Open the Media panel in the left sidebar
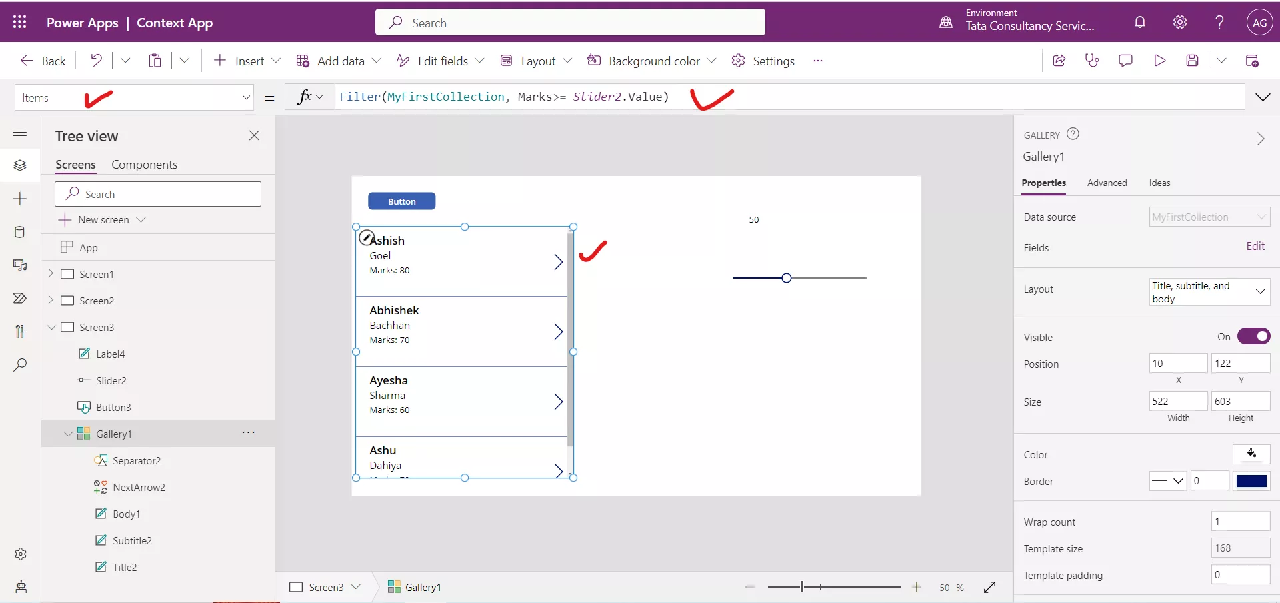The image size is (1280, 603). click(20, 265)
